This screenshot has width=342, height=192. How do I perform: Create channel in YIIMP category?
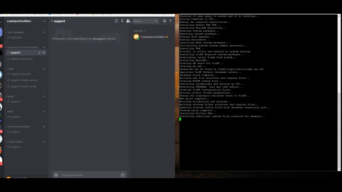point(44,69)
